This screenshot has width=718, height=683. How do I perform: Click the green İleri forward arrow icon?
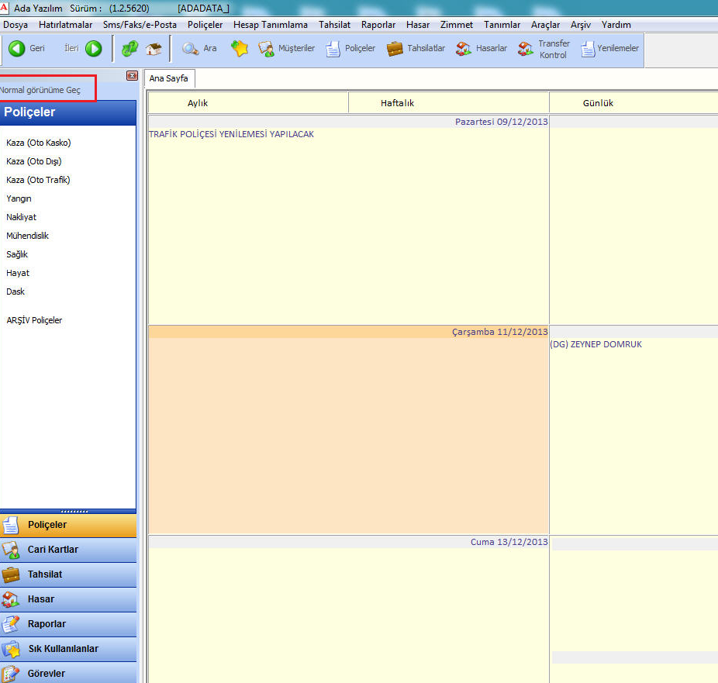[94, 49]
